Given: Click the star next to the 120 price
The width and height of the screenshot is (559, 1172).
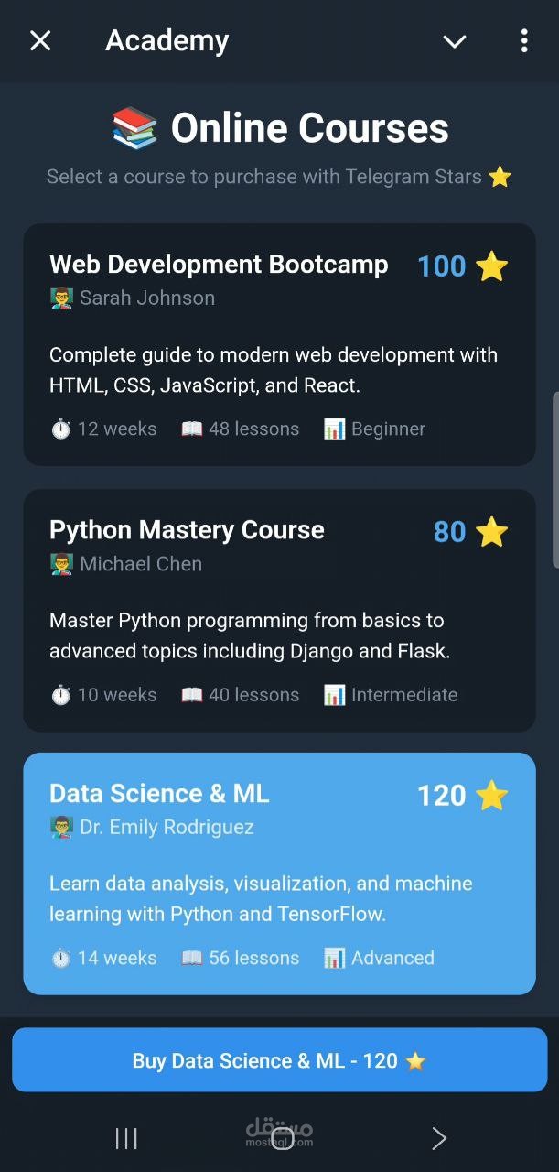Looking at the screenshot, I should tap(492, 796).
